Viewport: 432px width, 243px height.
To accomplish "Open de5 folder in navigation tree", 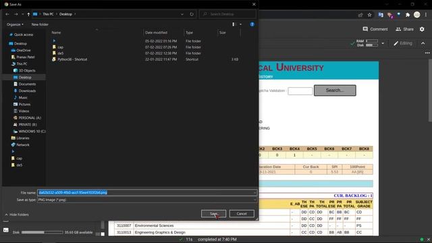I will point(20,165).
